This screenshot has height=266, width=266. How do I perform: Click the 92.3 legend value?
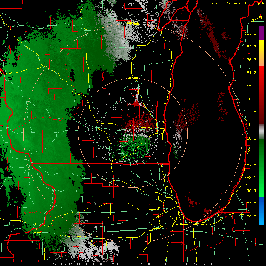pos(252,46)
